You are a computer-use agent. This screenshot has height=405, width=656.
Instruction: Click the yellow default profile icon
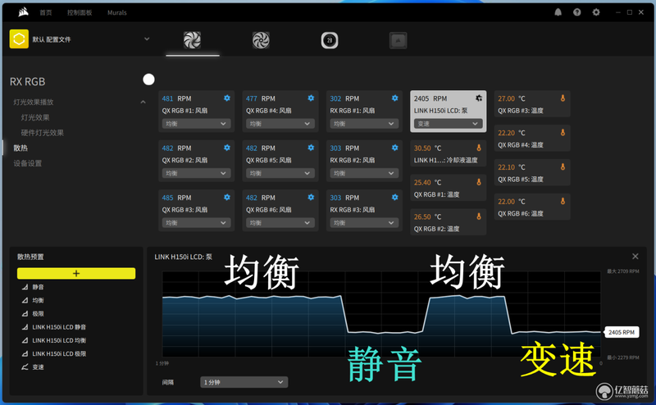point(19,39)
